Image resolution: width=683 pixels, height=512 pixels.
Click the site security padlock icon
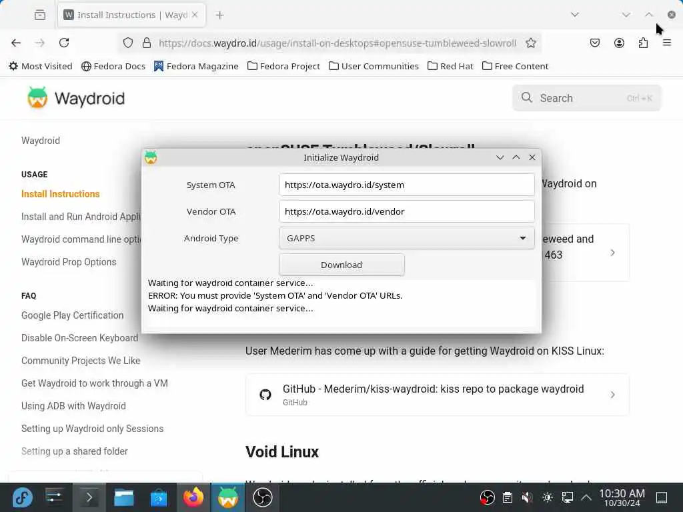point(147,43)
